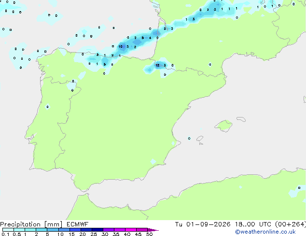This screenshot has height=236, width=306.
Task: Click the "0.1" legend scale label
Action: click(x=5, y=234)
